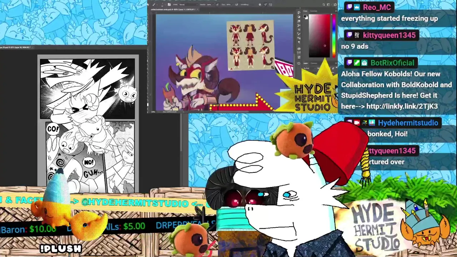Toggle pressure for size button
The height and width of the screenshot is (257, 457).
point(265,5)
